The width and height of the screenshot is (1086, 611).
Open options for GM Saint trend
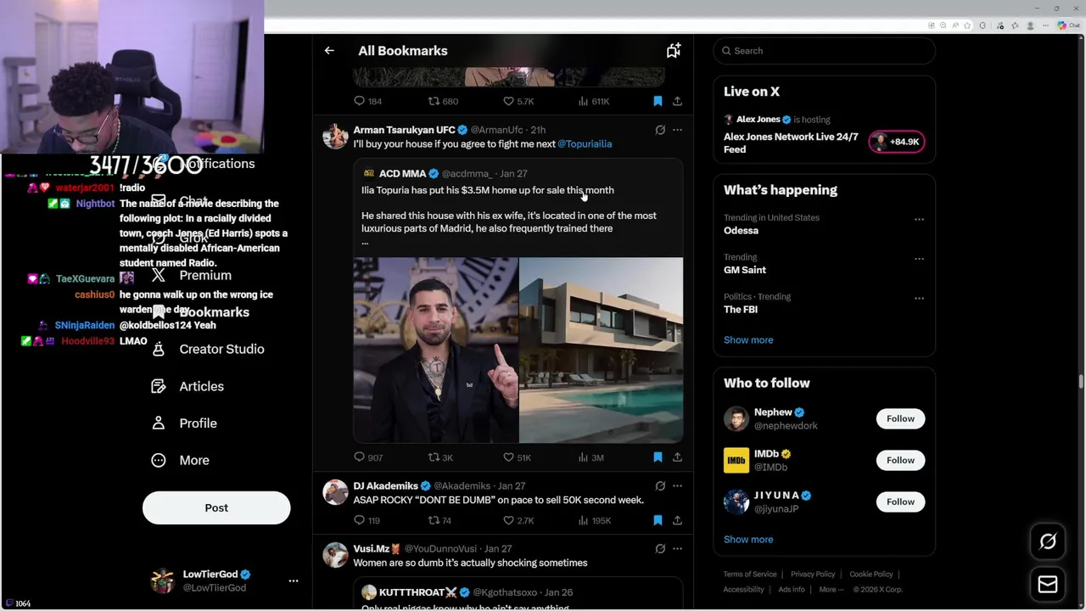(919, 259)
